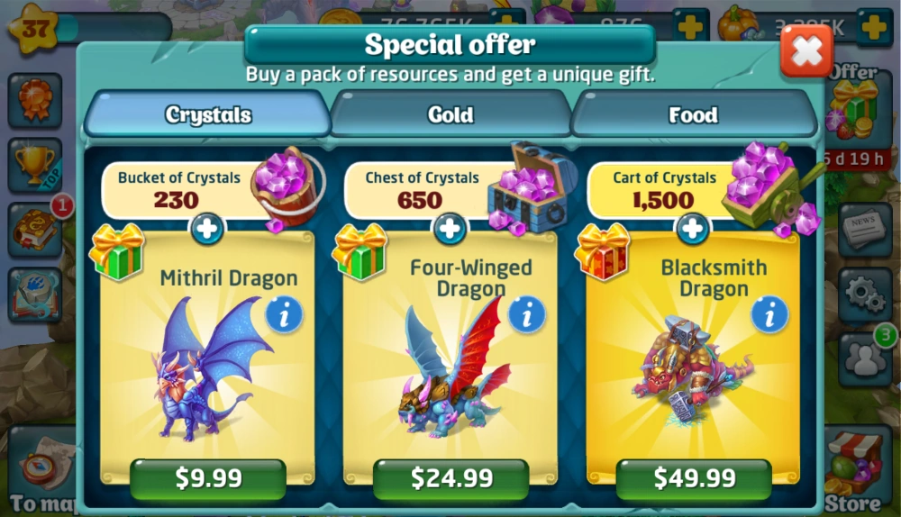
Task: Select the Crystals tab
Action: pos(208,113)
